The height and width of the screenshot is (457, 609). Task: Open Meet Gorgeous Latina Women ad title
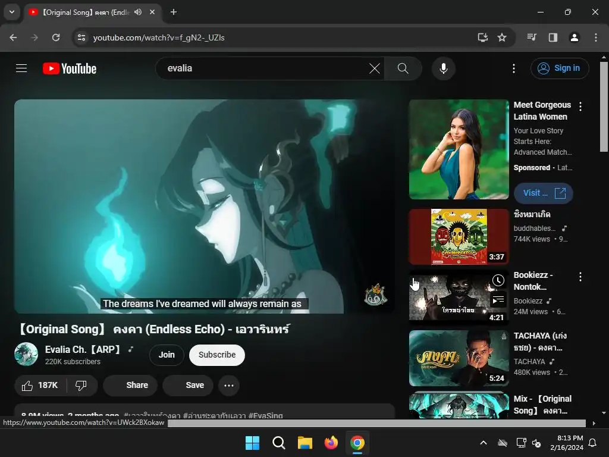tap(542, 111)
